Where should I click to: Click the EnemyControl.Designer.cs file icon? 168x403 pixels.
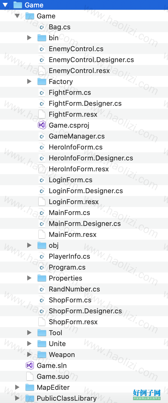pyautogui.click(x=42, y=60)
